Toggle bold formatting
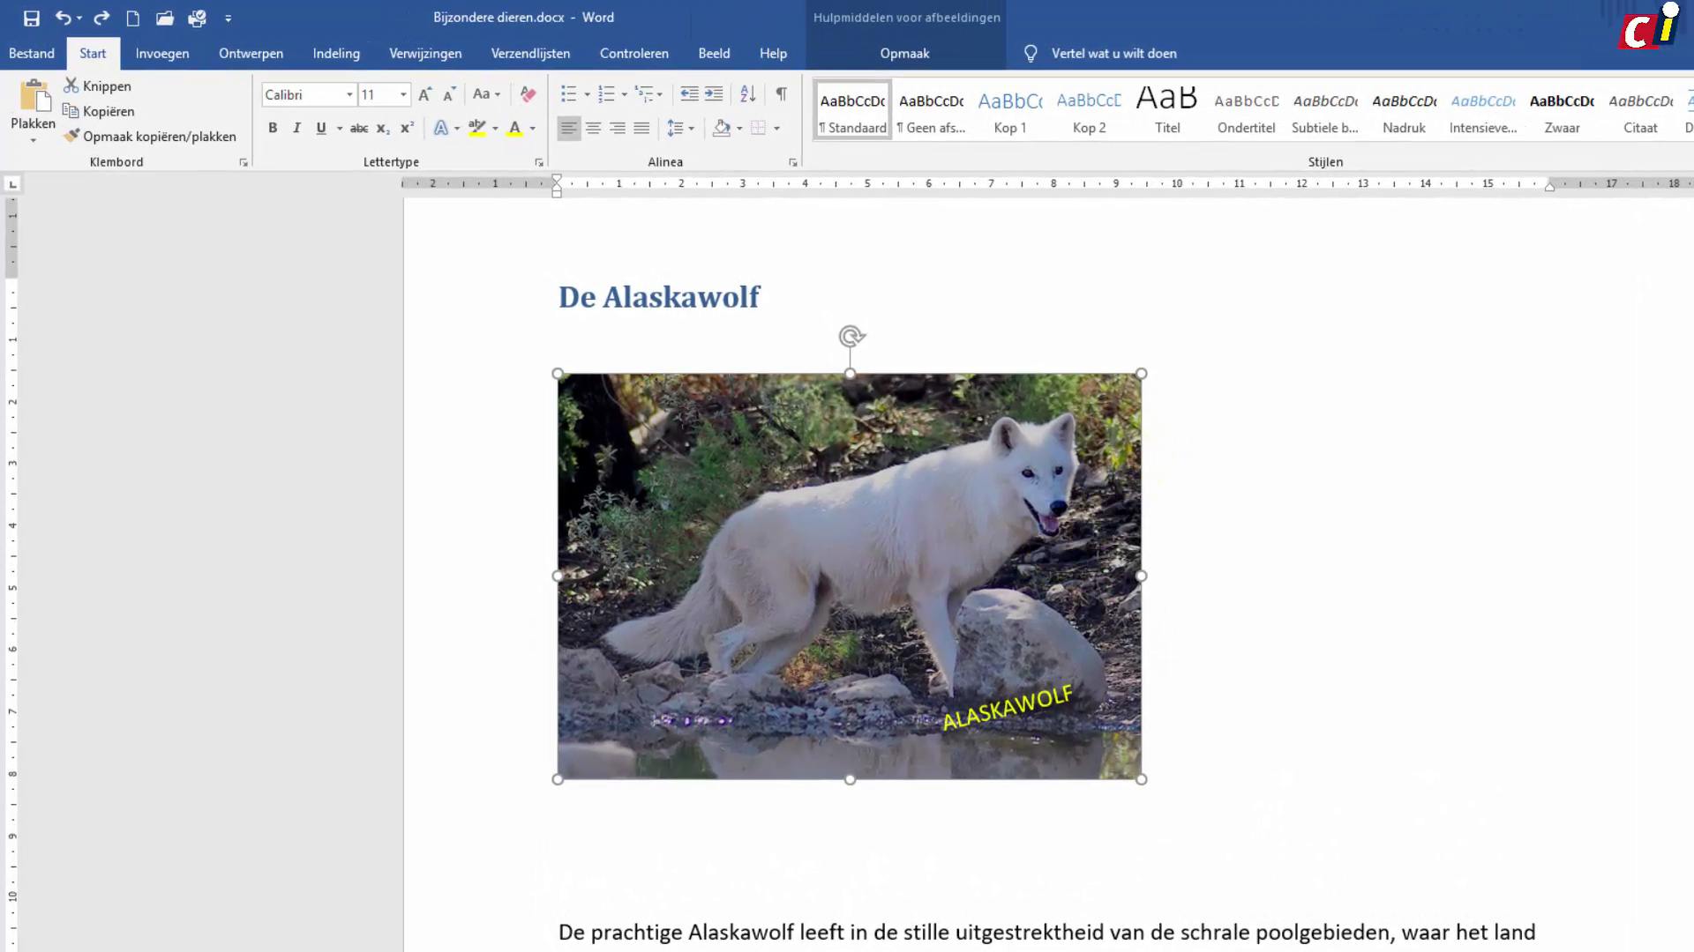 [273, 128]
